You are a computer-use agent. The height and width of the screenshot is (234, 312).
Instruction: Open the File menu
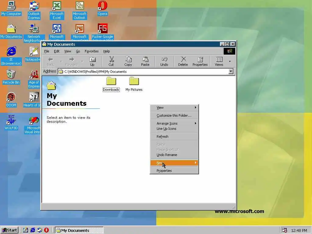click(47, 51)
